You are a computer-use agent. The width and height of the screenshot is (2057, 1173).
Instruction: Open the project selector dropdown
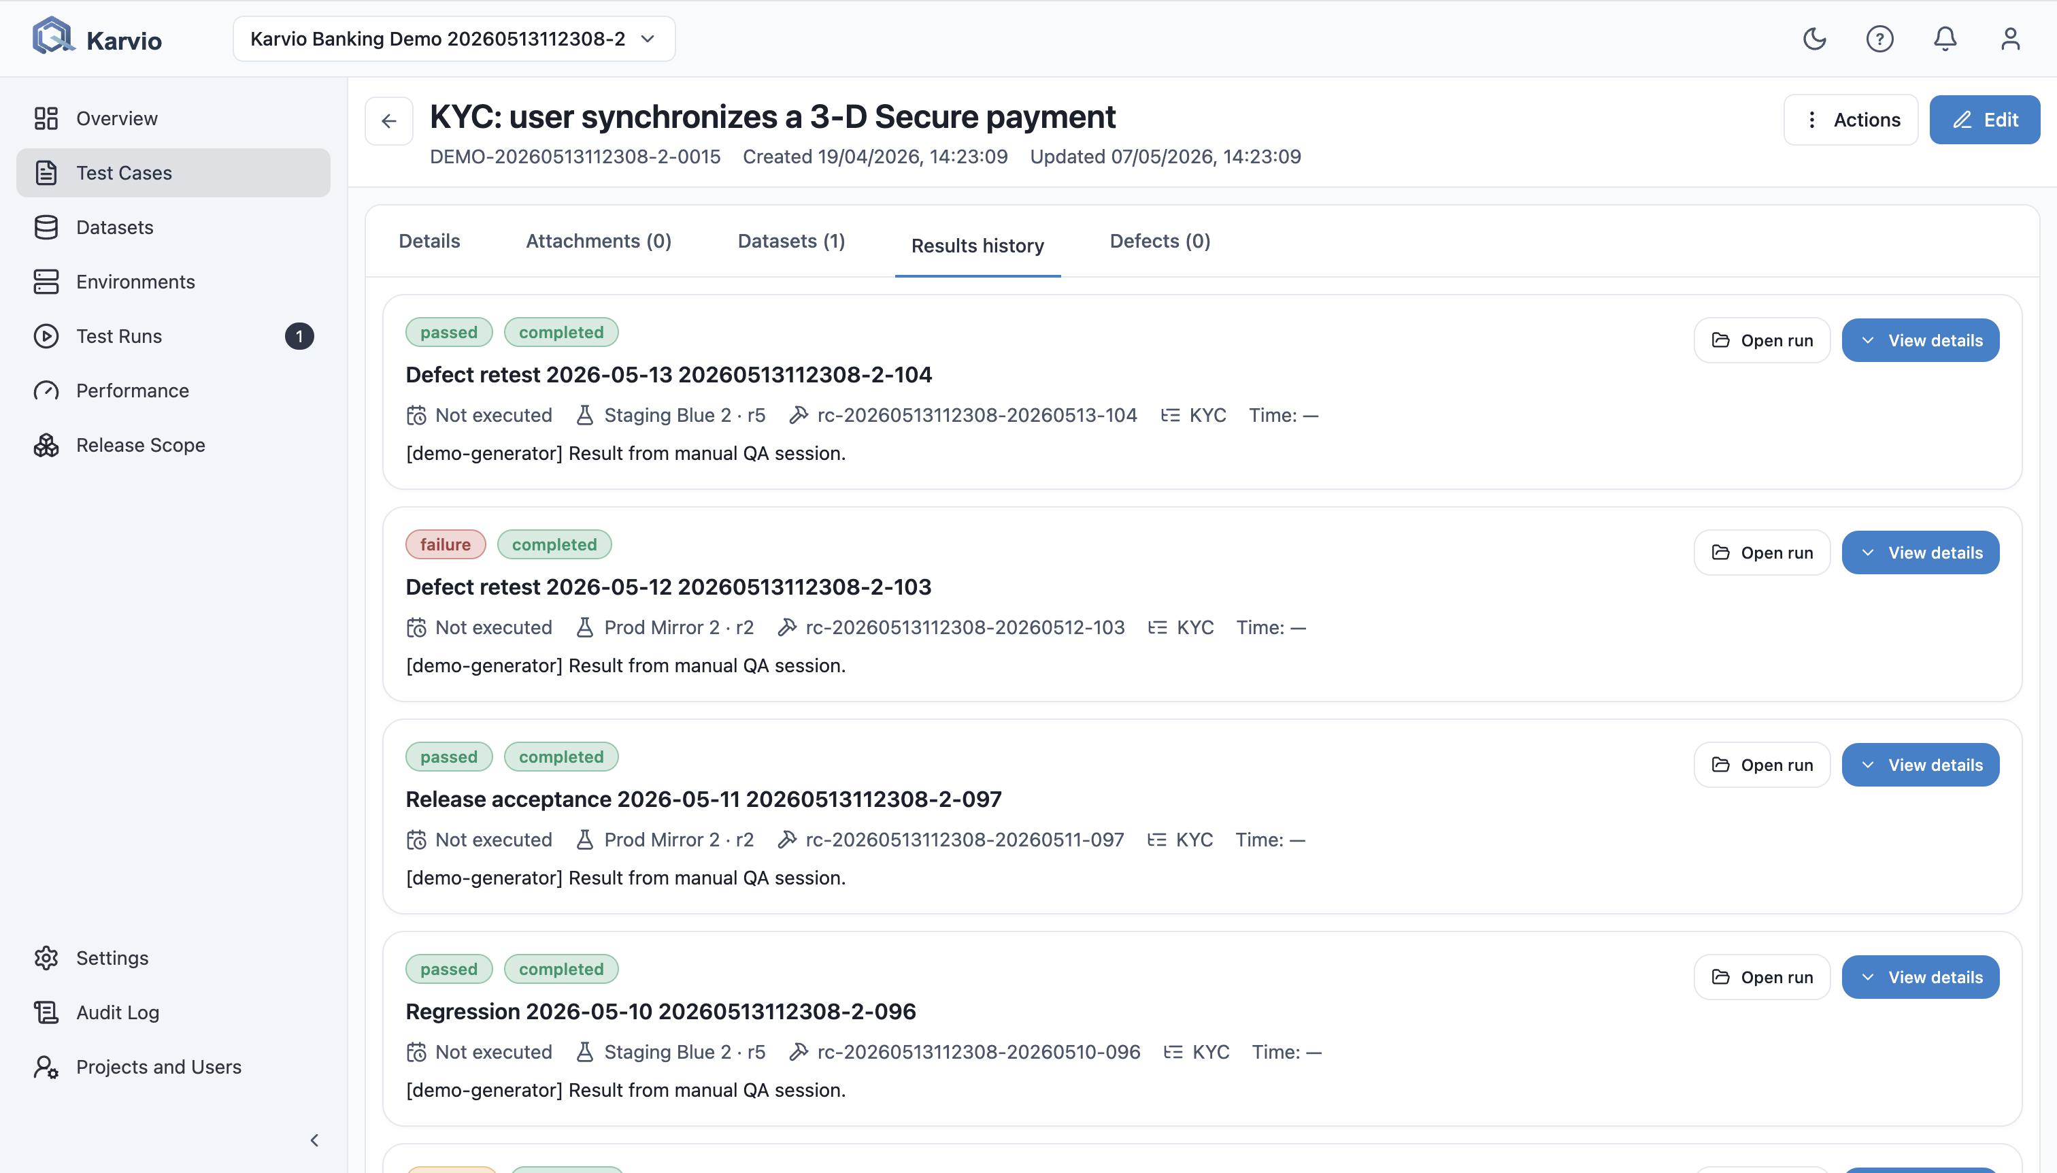[x=454, y=39]
